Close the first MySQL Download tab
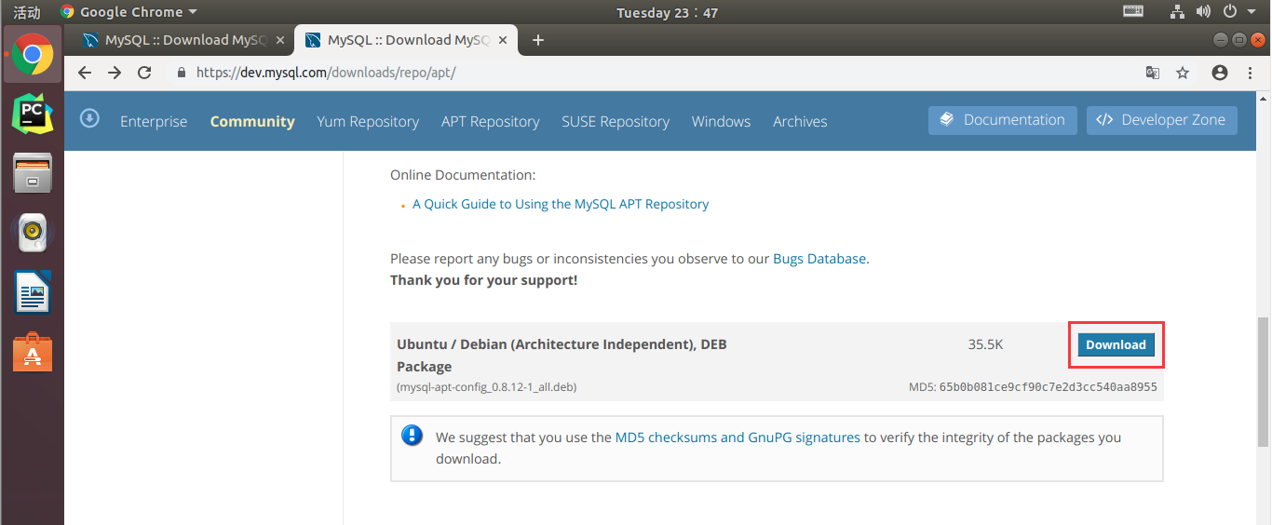 (x=280, y=40)
